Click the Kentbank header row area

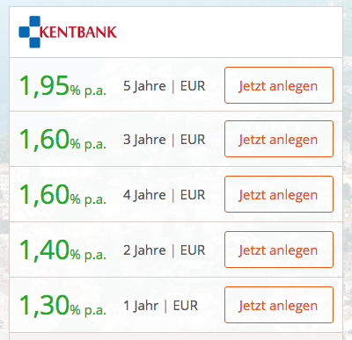click(176, 32)
